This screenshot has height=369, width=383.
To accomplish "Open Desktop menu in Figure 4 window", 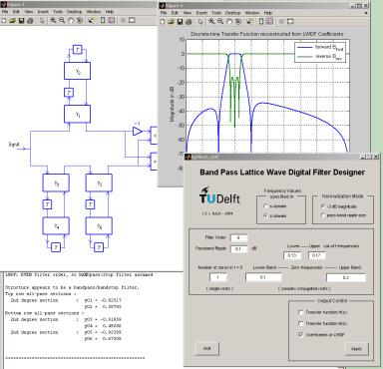I will (232, 13).
